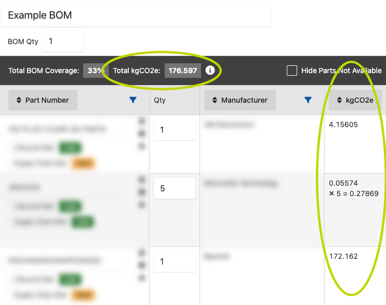Viewport: 386px width, 305px height.
Task: Click the Example BOM name field
Action: point(136,15)
